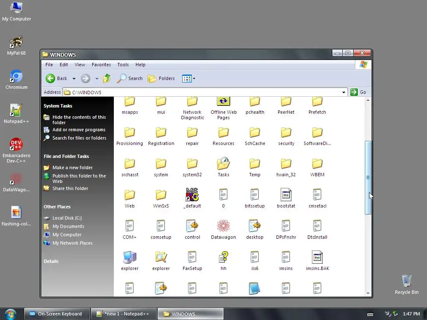Open the Views dropdown arrow

[x=194, y=79]
